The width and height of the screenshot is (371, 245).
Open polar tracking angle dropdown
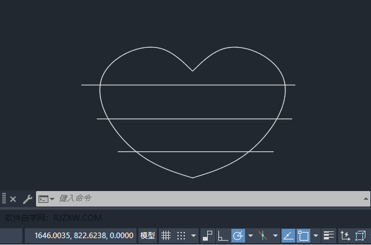[251, 236]
